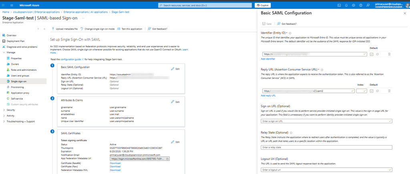Screen dimensions: 410x174
Task: Click the Upload metadata file button
Action: (64, 29)
